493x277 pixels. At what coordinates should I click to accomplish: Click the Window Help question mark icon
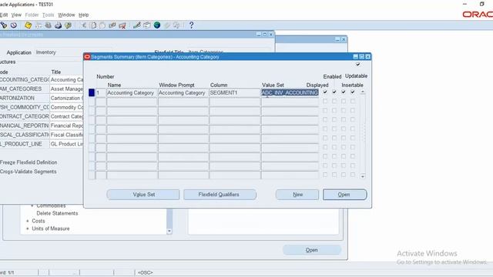191,25
